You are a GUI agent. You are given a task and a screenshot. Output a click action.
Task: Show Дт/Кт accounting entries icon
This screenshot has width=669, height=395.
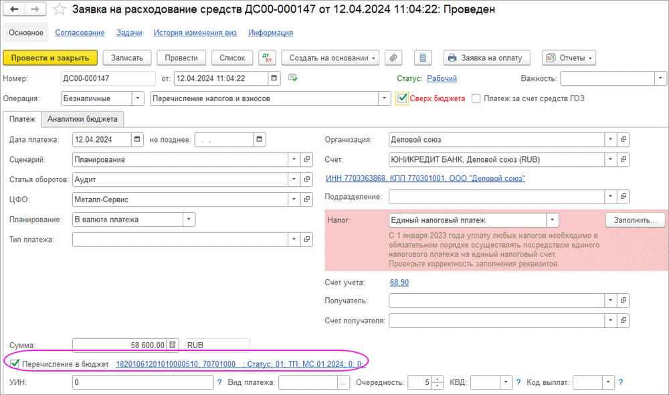coord(266,58)
